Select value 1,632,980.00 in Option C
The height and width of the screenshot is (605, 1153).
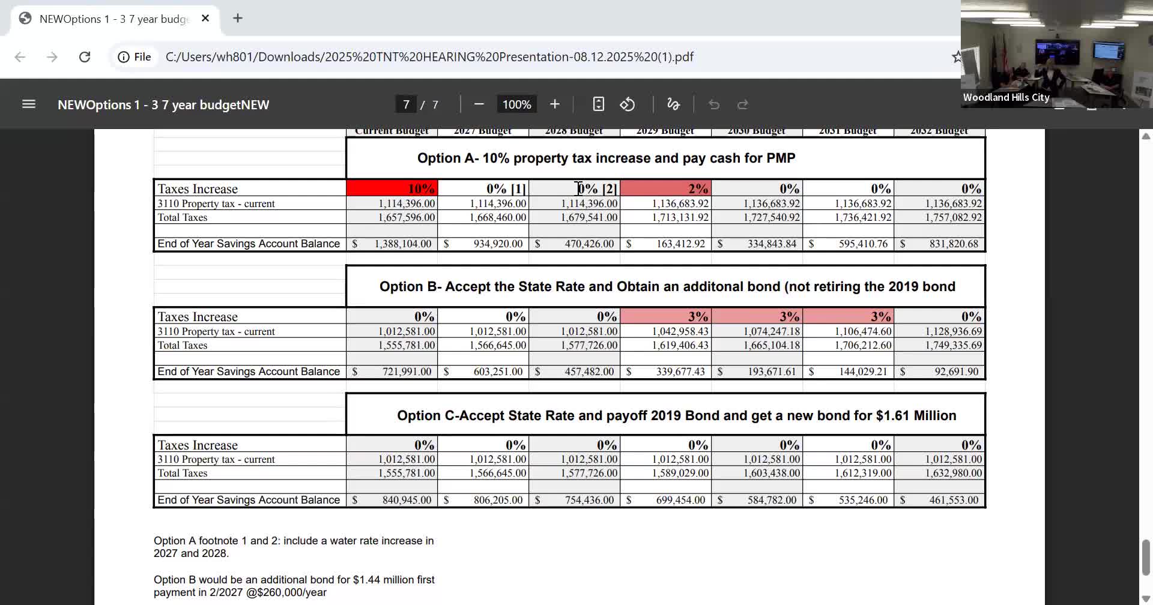pos(954,473)
